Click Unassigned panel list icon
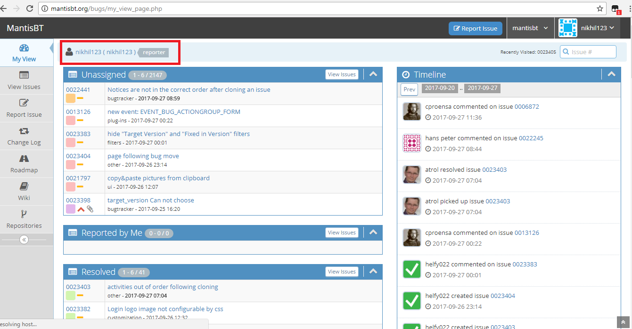The width and height of the screenshot is (632, 329). point(73,74)
